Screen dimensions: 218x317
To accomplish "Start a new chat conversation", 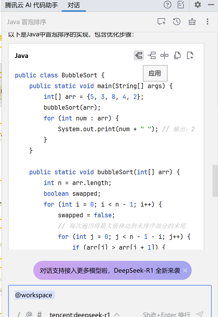I will (161, 22).
